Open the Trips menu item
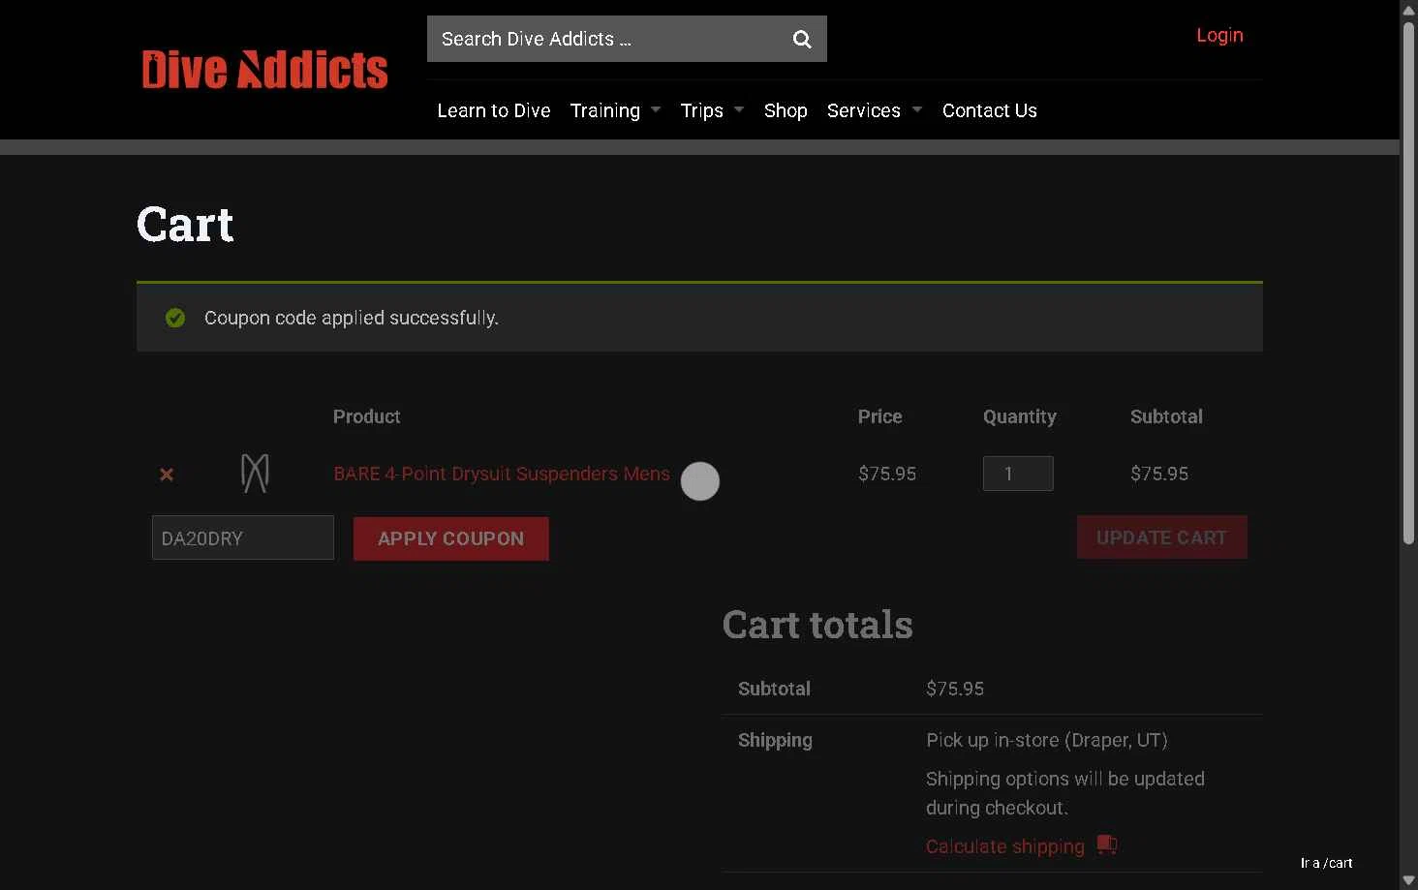Viewport: 1418px width, 890px height. click(702, 110)
